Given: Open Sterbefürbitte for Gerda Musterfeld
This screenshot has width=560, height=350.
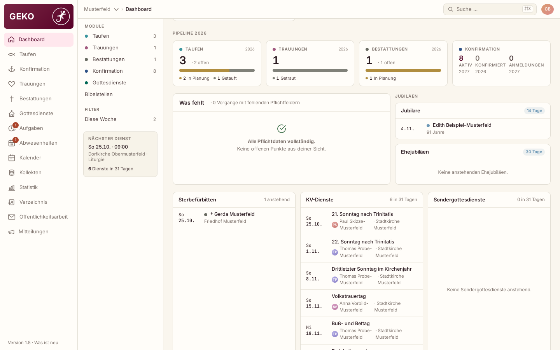Looking at the screenshot, I should pyautogui.click(x=234, y=218).
